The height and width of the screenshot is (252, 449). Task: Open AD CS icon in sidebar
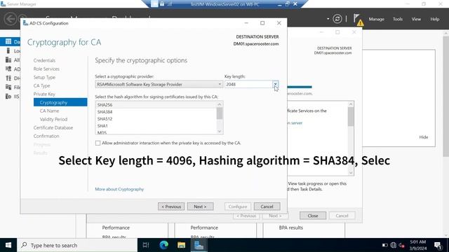click(x=8, y=69)
